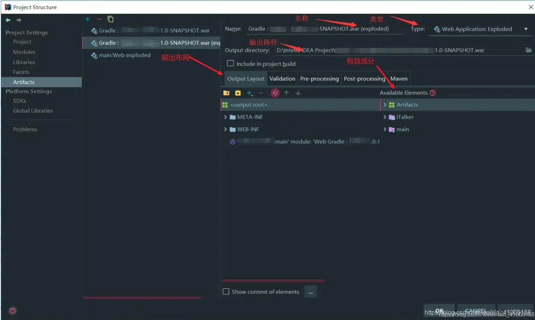
Task: Select Project in Project Settings
Action: [x=22, y=42]
